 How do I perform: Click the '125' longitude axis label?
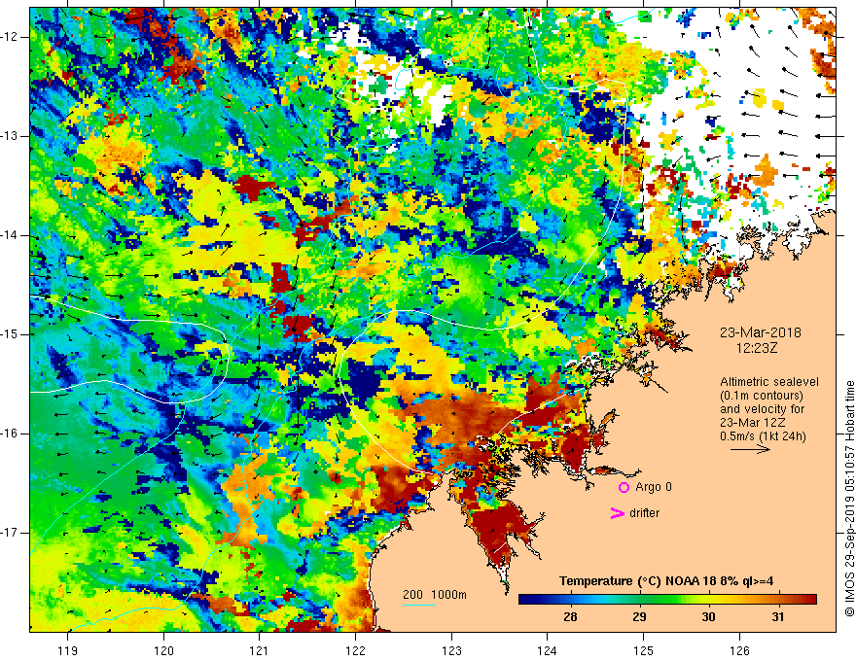coord(644,650)
